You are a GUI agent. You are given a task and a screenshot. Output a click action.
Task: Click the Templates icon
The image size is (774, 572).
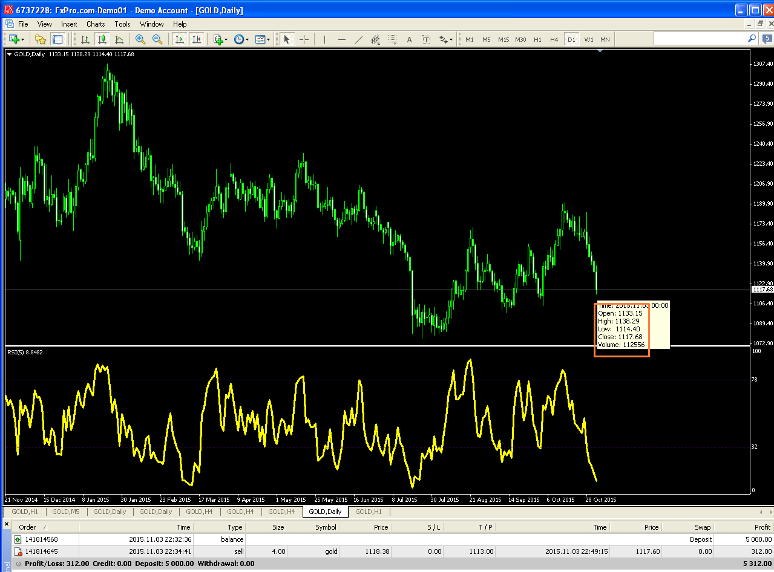260,39
